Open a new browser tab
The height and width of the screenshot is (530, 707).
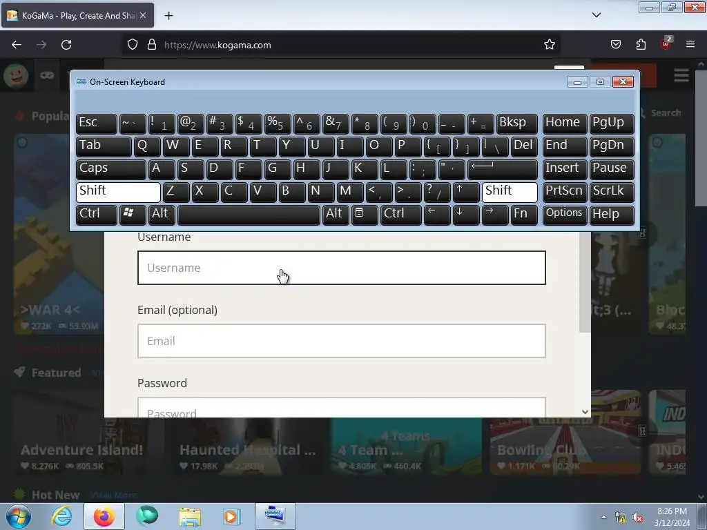[x=168, y=16]
